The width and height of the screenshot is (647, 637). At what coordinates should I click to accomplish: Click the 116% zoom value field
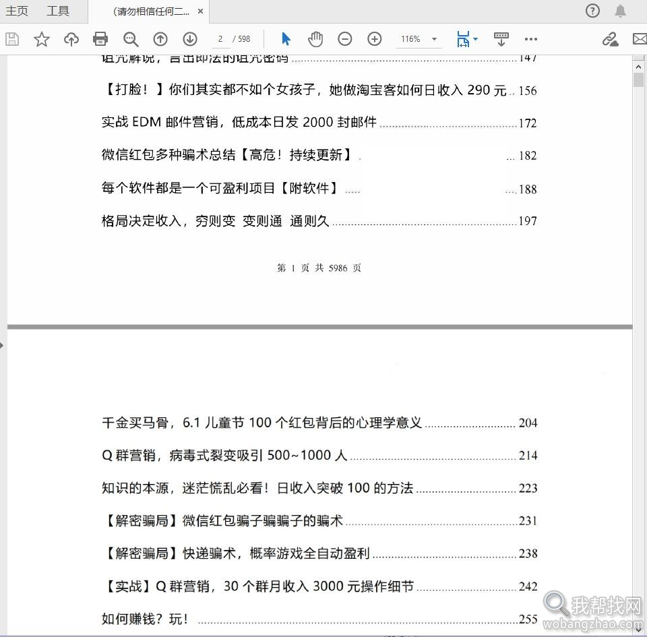click(x=410, y=39)
